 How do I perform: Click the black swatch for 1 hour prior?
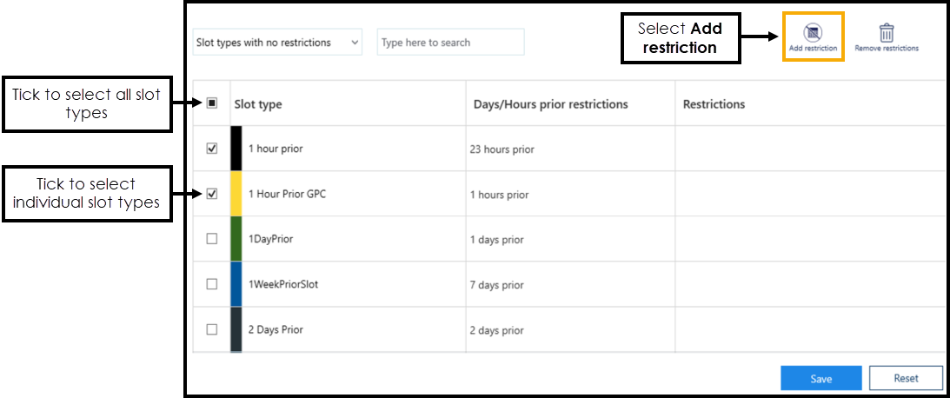[x=236, y=149]
